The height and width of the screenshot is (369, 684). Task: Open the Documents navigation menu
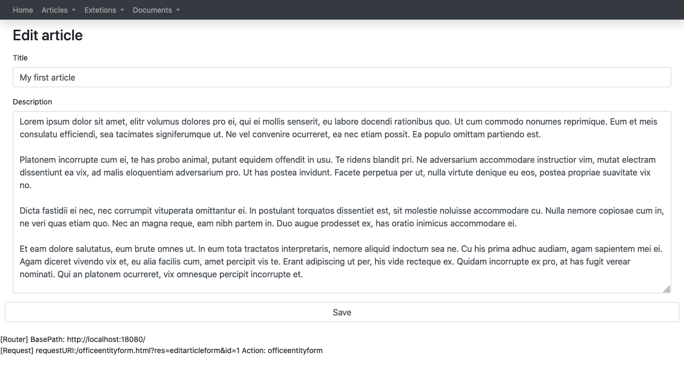pos(156,10)
